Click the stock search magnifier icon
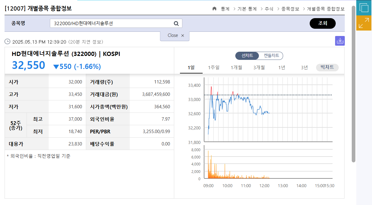Screen dimensions: 372x205 coord(176,23)
